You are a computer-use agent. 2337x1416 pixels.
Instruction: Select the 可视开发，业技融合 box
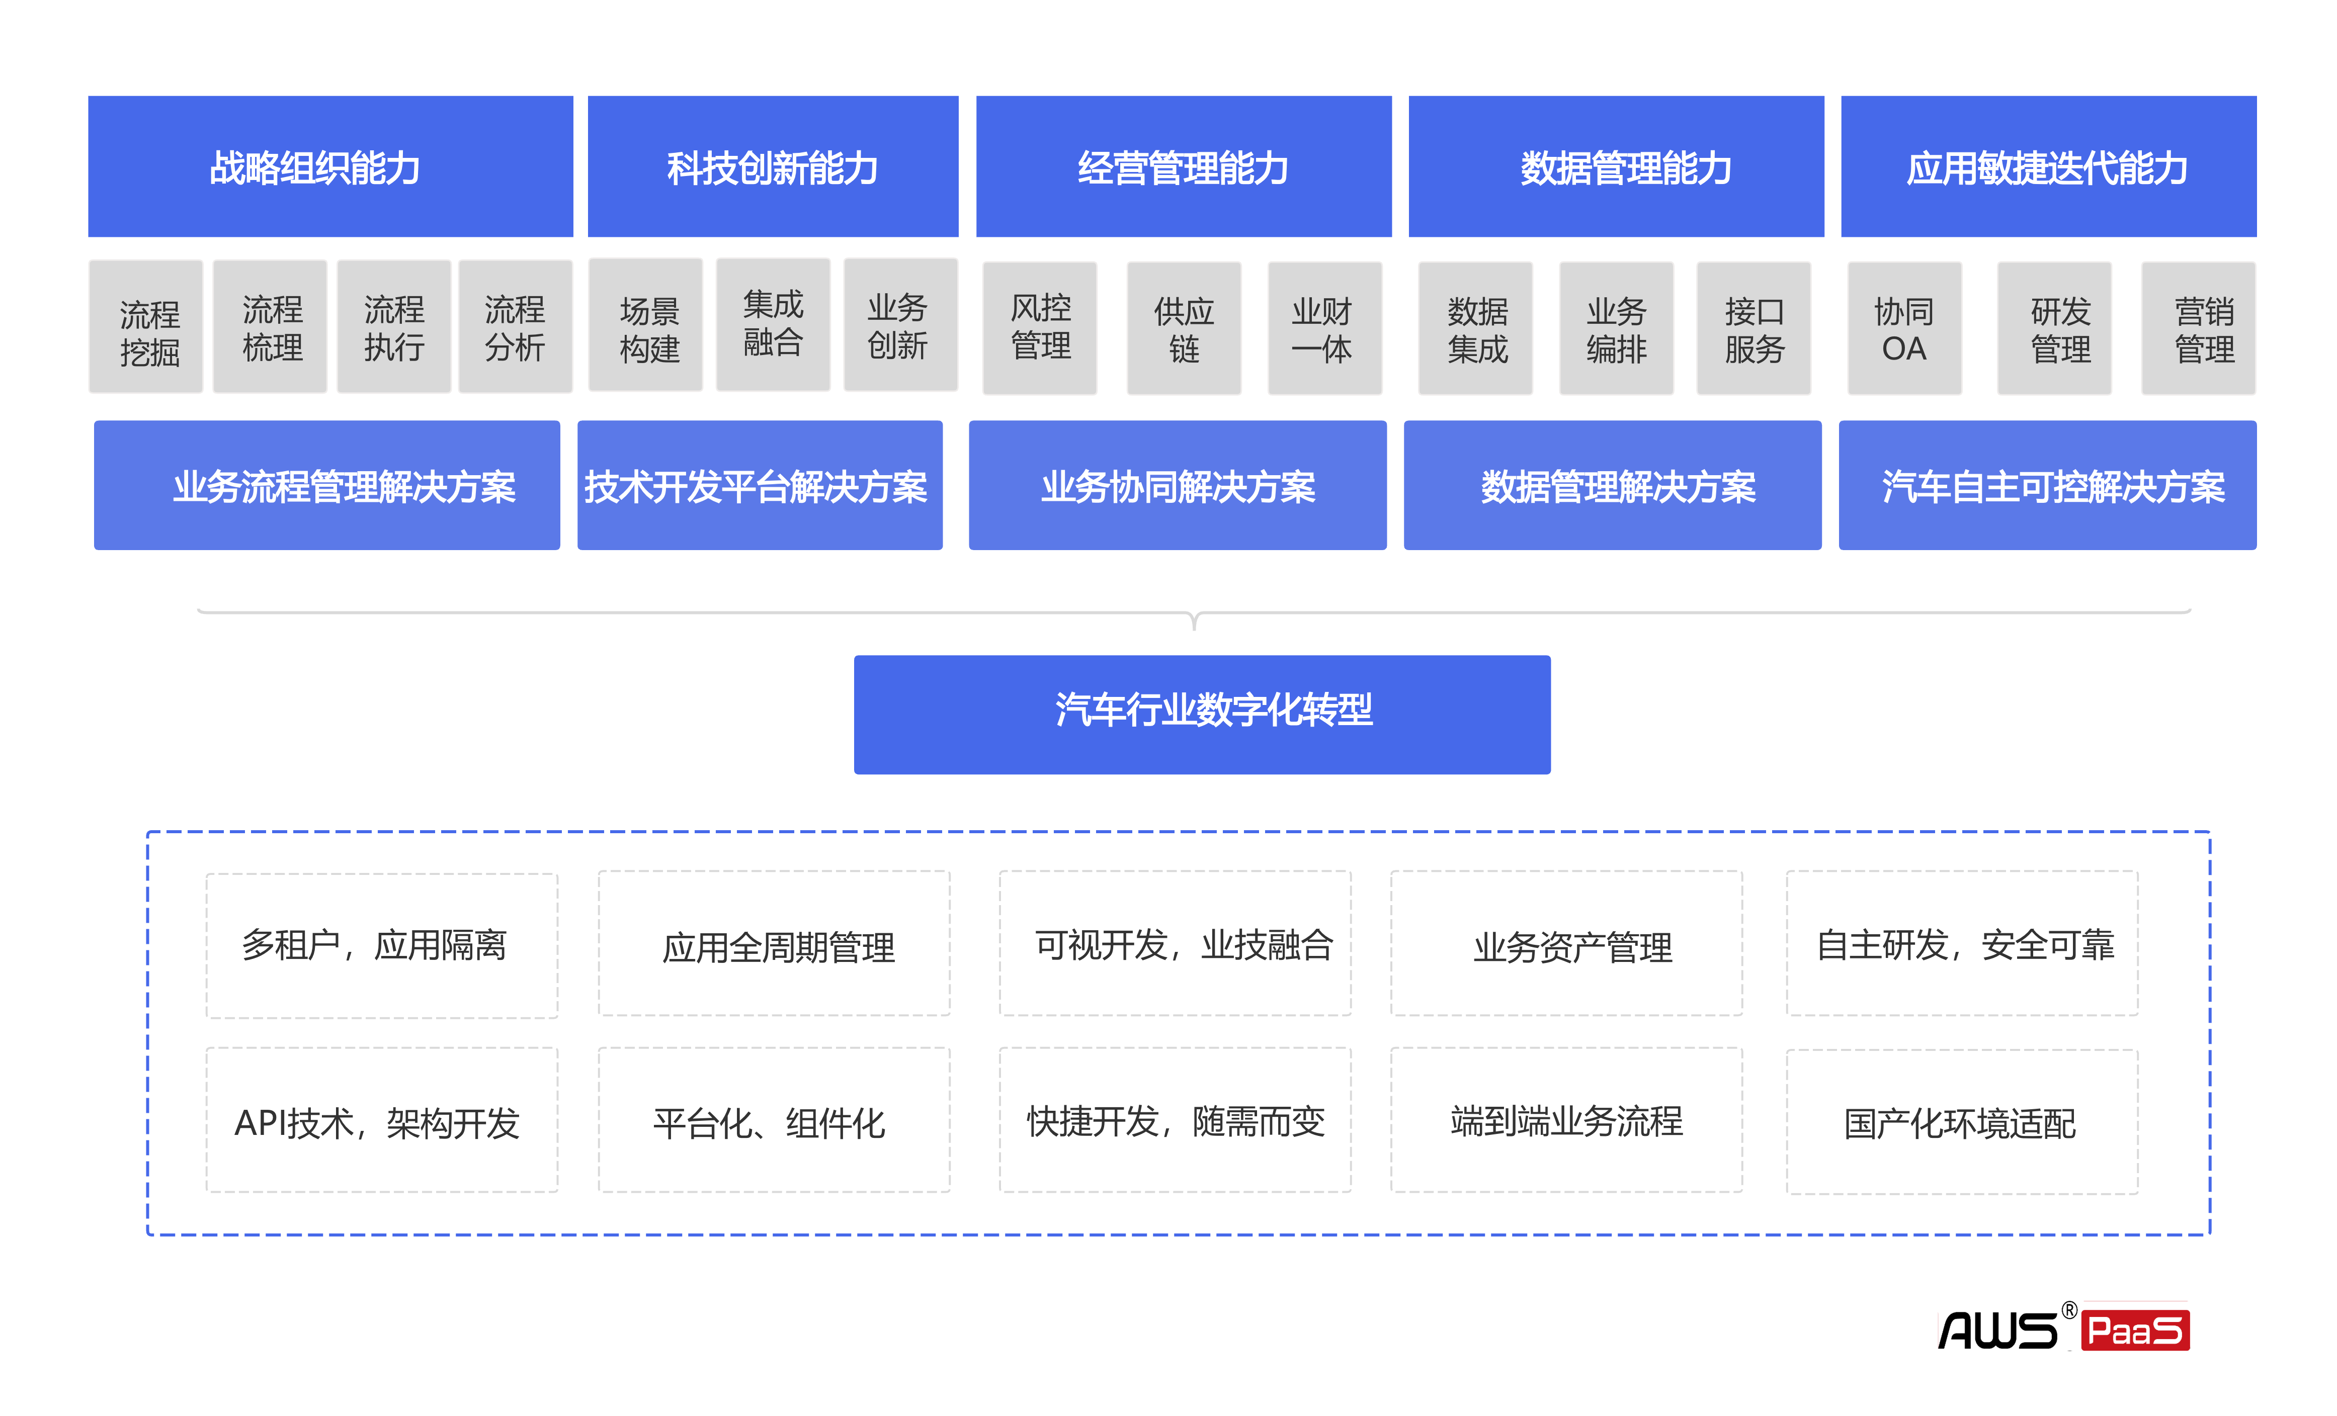(1175, 944)
